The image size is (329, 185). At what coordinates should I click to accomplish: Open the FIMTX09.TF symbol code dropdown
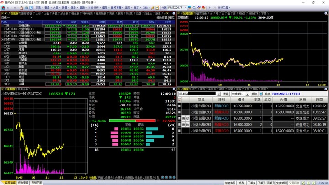[x=185, y=8]
